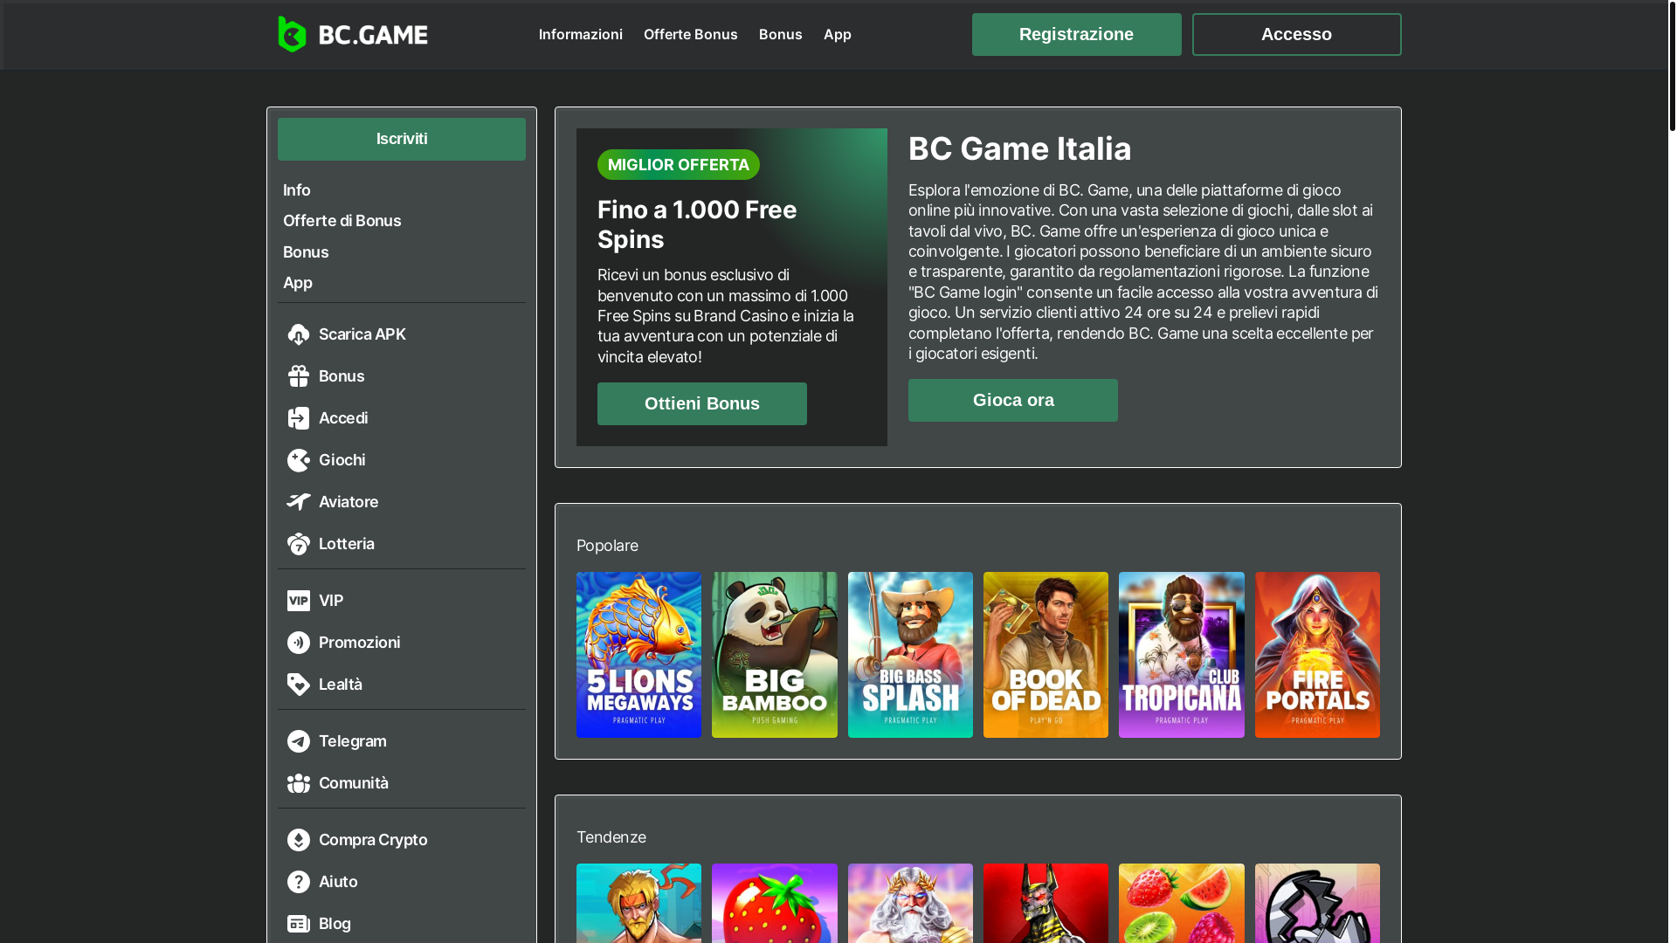Screen dimensions: 1677x943
Task: Select App in the top navigation
Action: (838, 34)
